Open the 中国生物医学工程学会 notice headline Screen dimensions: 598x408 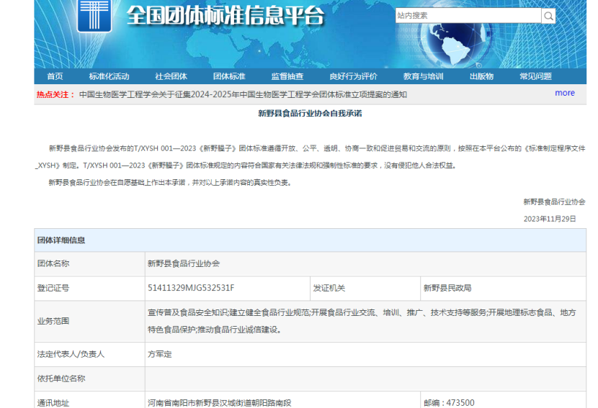[243, 94]
